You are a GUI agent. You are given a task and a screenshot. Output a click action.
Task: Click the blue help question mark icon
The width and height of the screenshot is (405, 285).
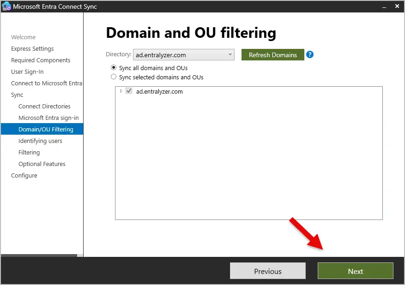coord(310,54)
